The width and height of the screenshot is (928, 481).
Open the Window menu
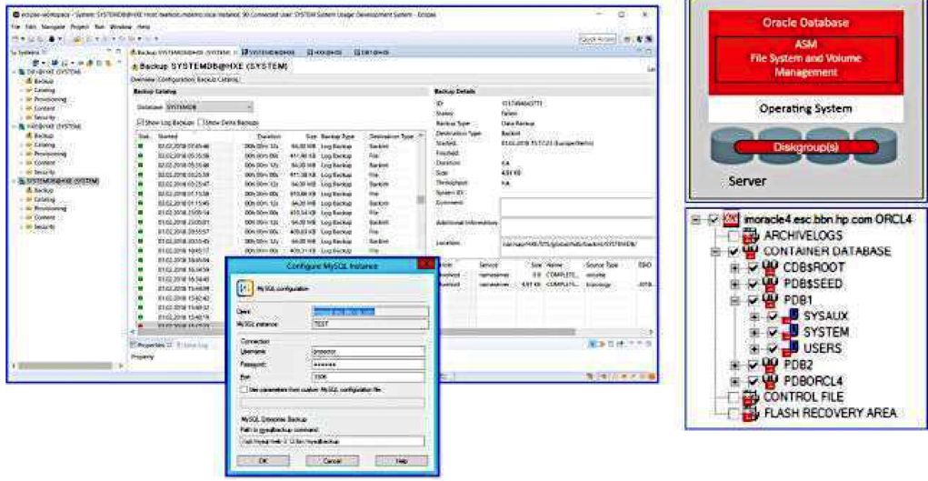(x=121, y=27)
